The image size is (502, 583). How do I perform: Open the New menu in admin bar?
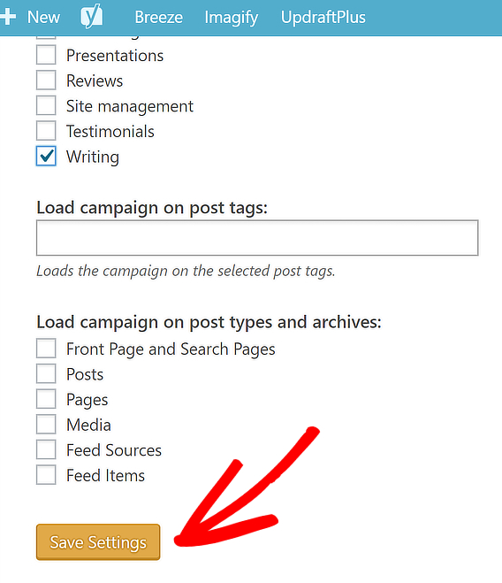point(43,17)
